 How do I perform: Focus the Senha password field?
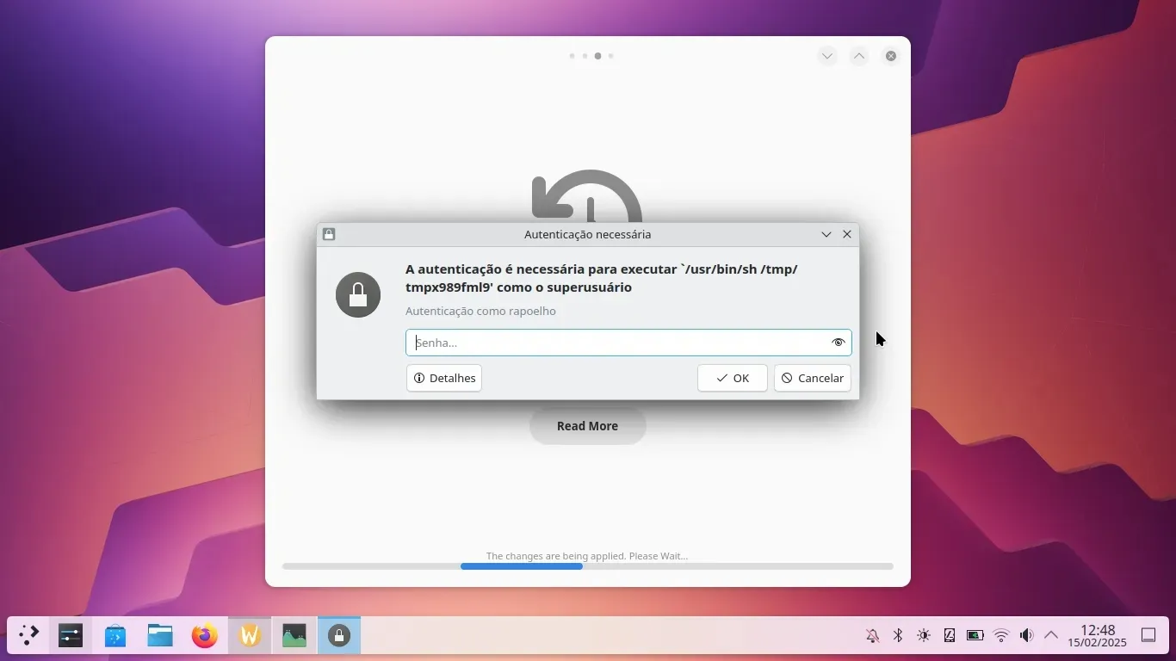616,343
